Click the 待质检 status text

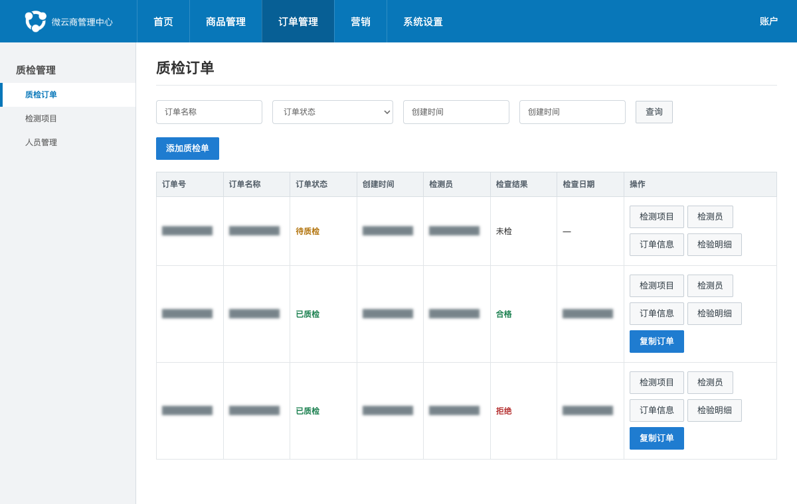coord(308,231)
